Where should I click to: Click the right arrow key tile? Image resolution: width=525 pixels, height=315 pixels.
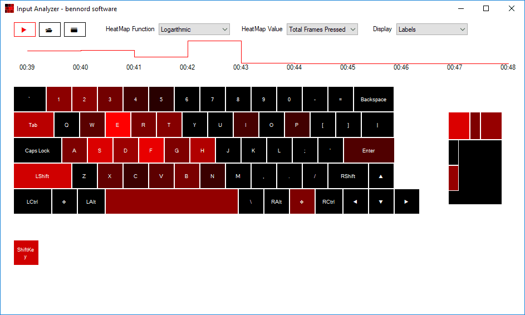pos(407,201)
